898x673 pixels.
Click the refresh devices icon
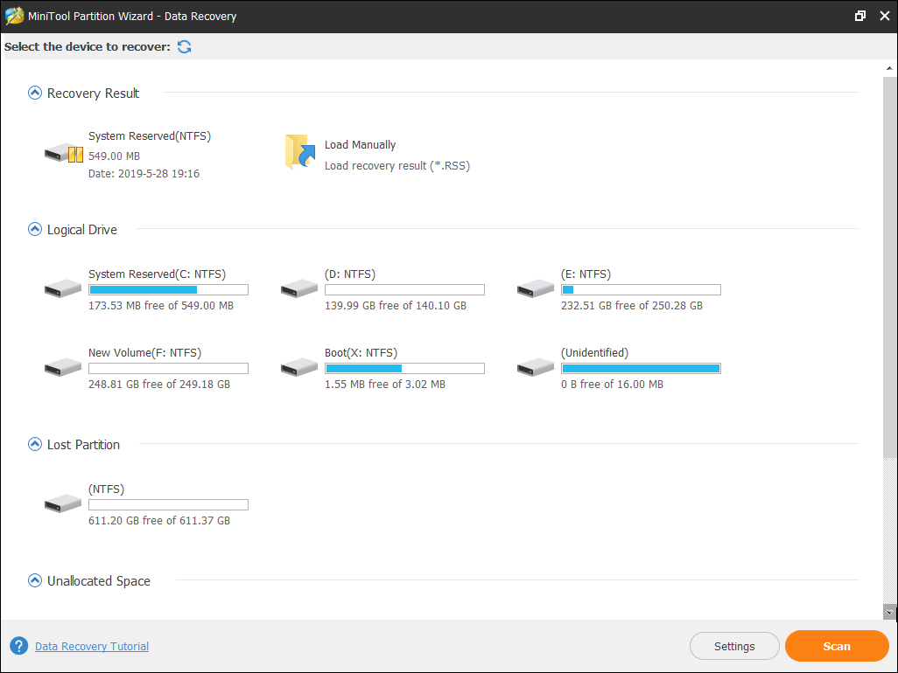(185, 46)
